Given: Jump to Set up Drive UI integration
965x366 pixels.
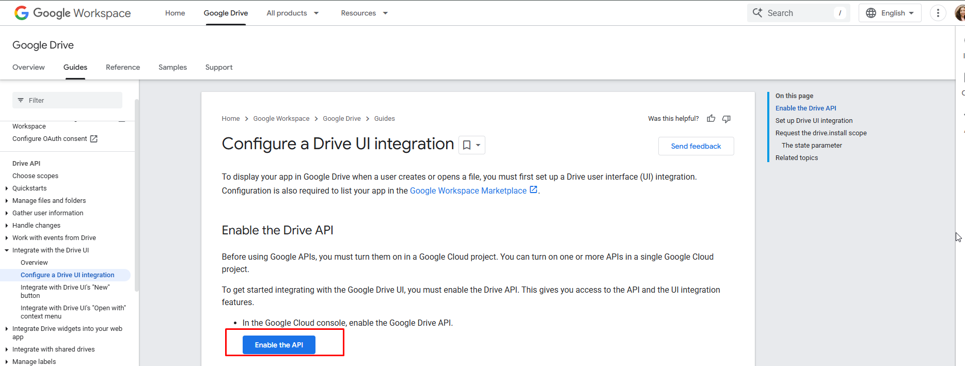Looking at the screenshot, I should coord(814,120).
